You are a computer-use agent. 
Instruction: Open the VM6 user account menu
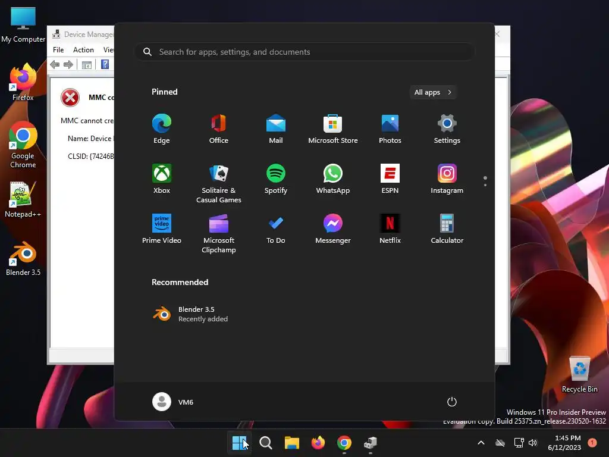(x=173, y=402)
